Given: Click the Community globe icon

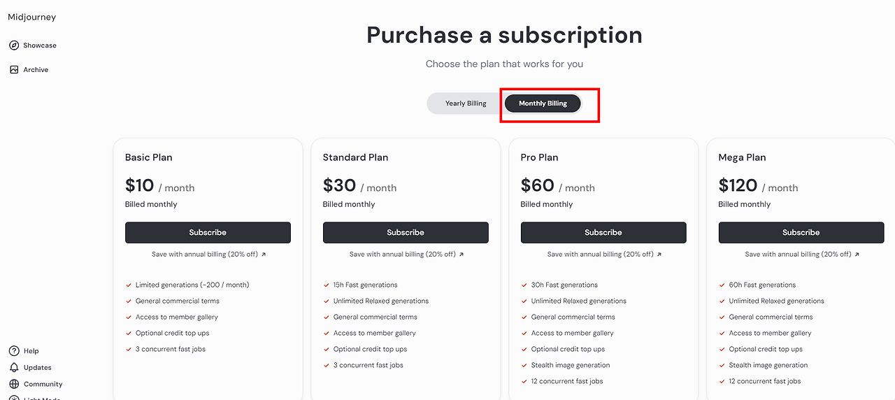Looking at the screenshot, I should [x=14, y=384].
